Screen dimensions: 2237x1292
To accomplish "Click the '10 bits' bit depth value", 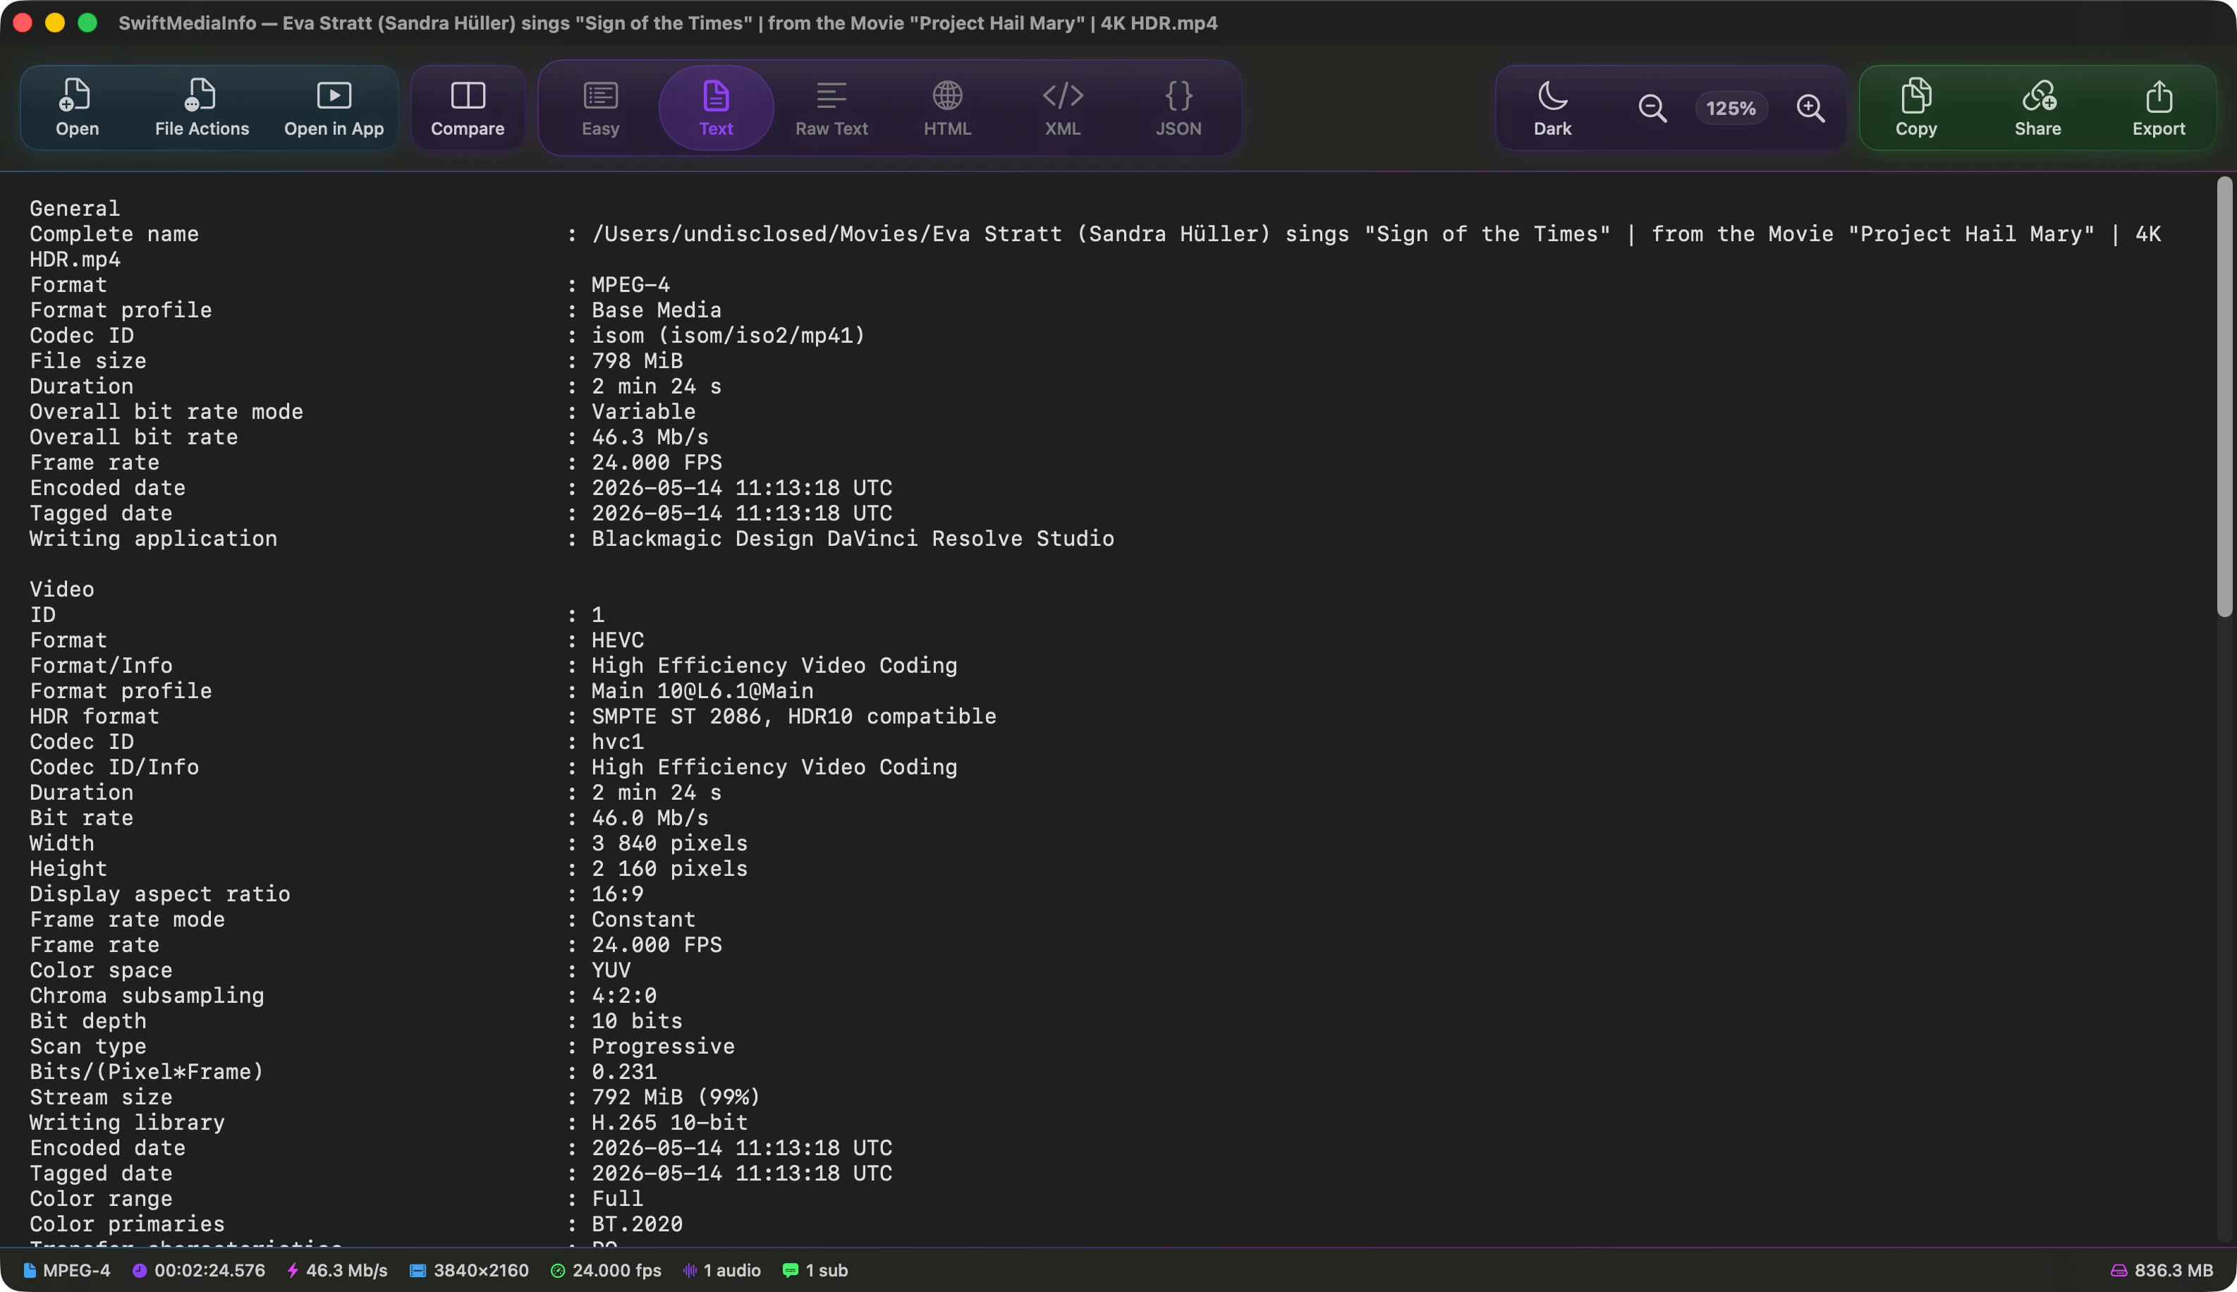I will [x=637, y=1021].
